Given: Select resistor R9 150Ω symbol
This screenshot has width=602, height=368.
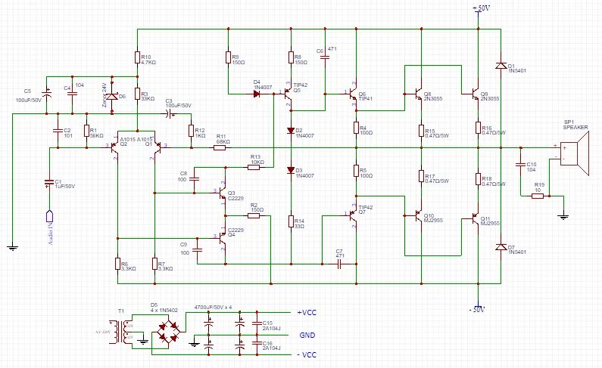Looking at the screenshot, I should [x=228, y=57].
